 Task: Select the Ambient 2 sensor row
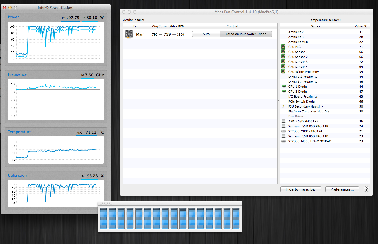click(325, 32)
